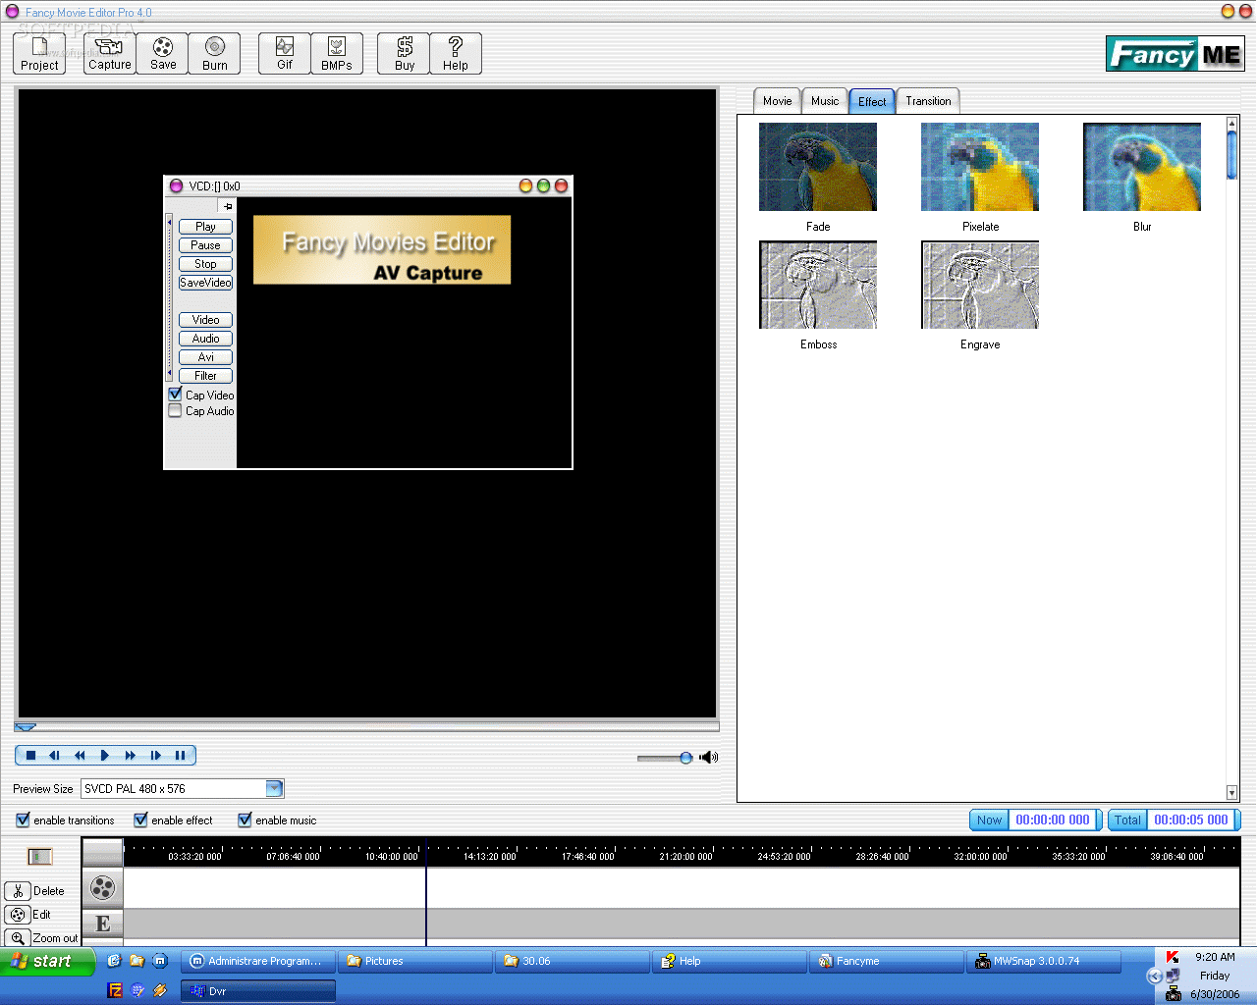The image size is (1257, 1005).
Task: Select the E effect track icon
Action: 102,924
